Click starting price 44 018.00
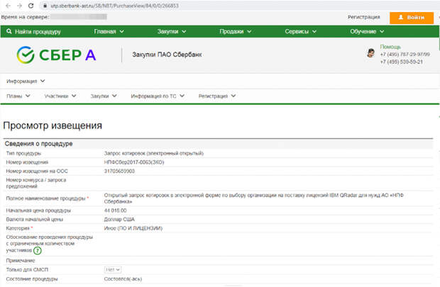This screenshot has width=440, height=287. [116, 210]
